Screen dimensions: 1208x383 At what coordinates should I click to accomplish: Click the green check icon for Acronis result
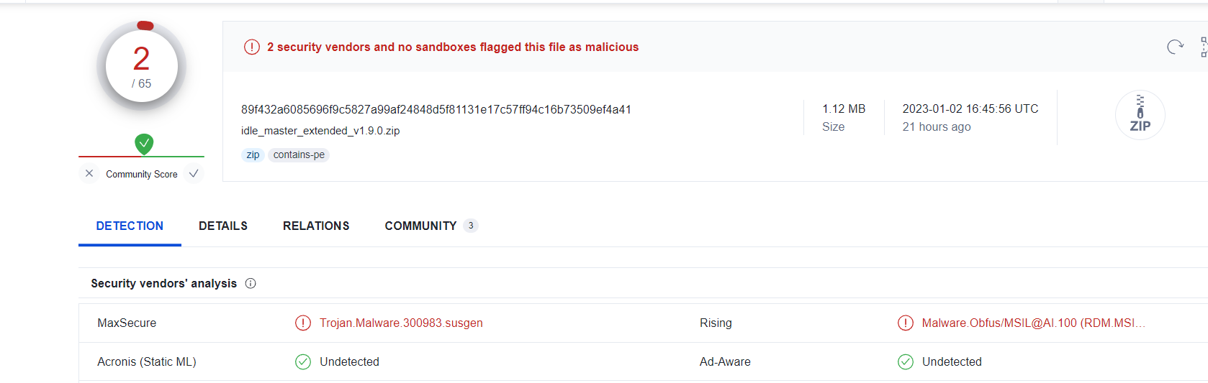click(303, 362)
